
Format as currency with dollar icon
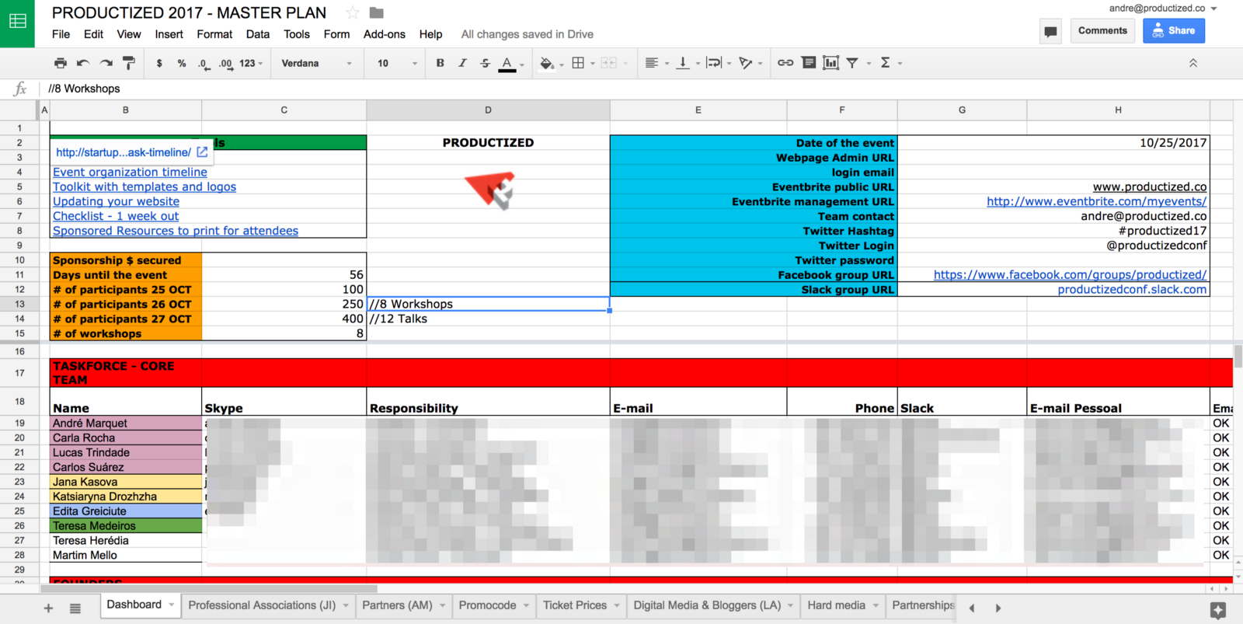(159, 63)
